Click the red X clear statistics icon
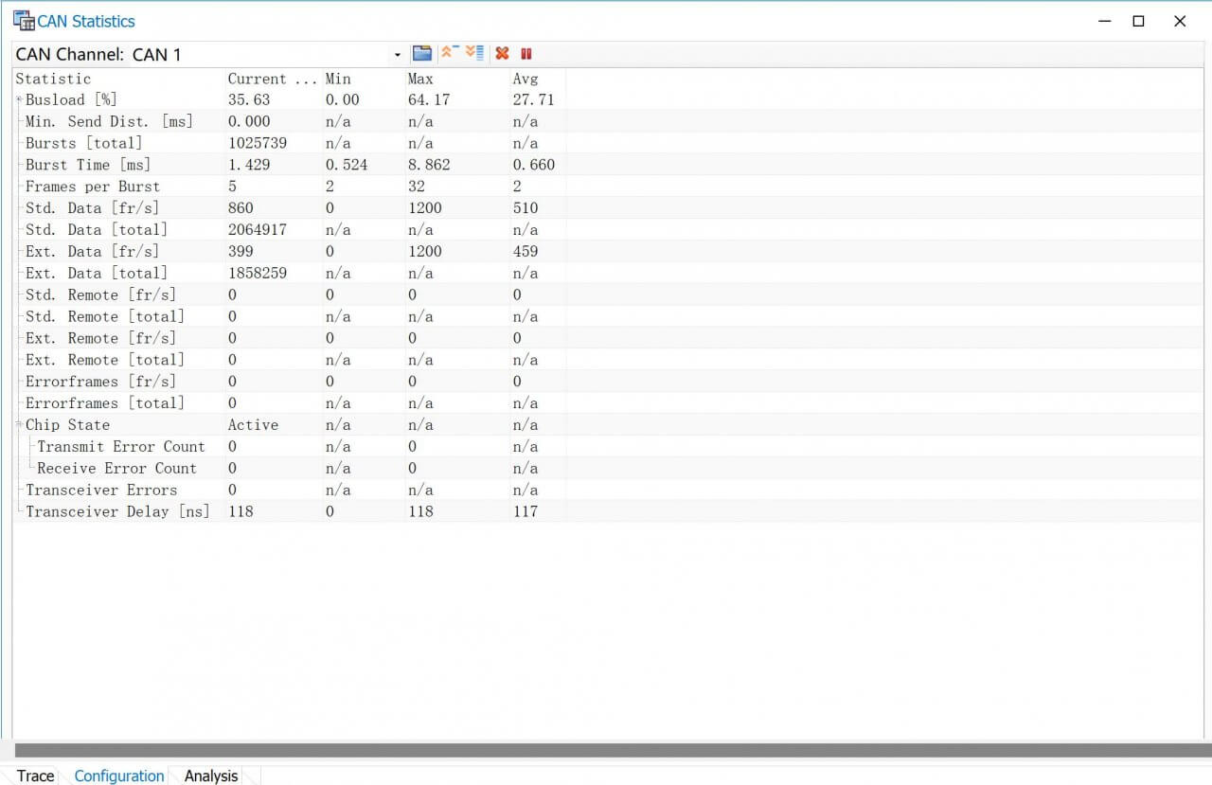This screenshot has width=1212, height=785. [x=502, y=54]
